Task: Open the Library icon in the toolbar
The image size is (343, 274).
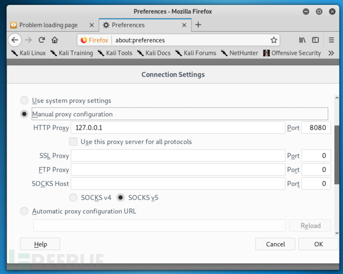Action: point(302,40)
